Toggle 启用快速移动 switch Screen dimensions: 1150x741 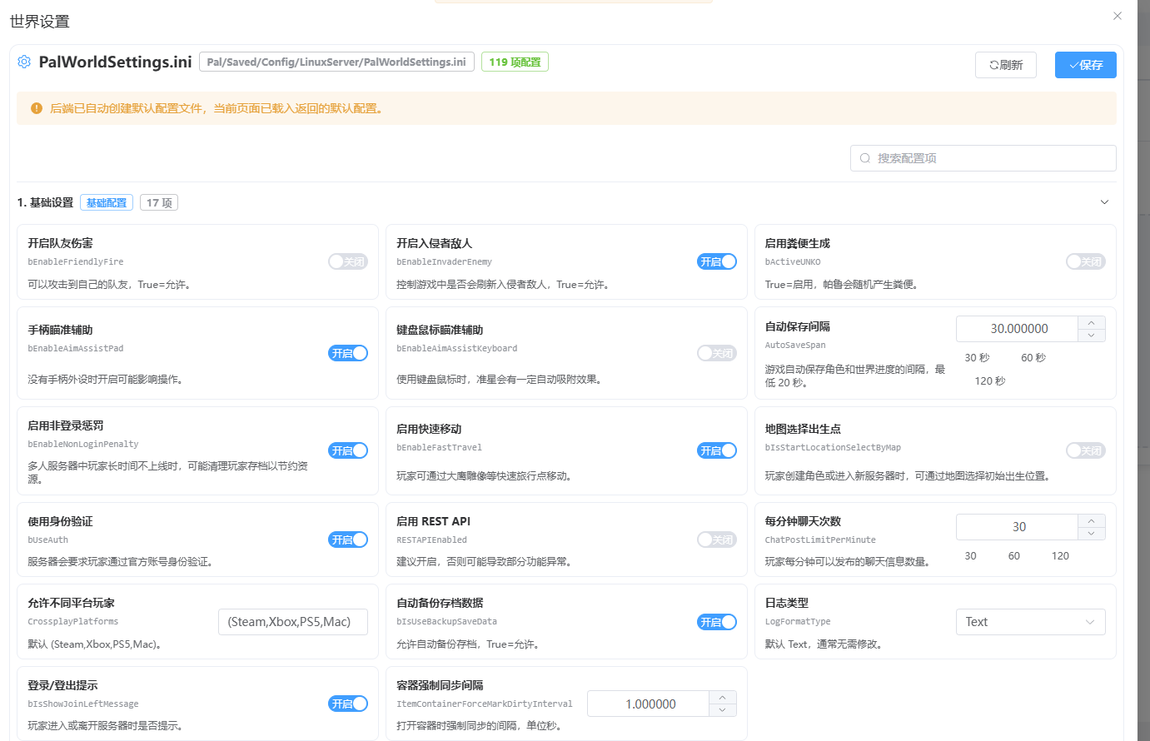(717, 450)
